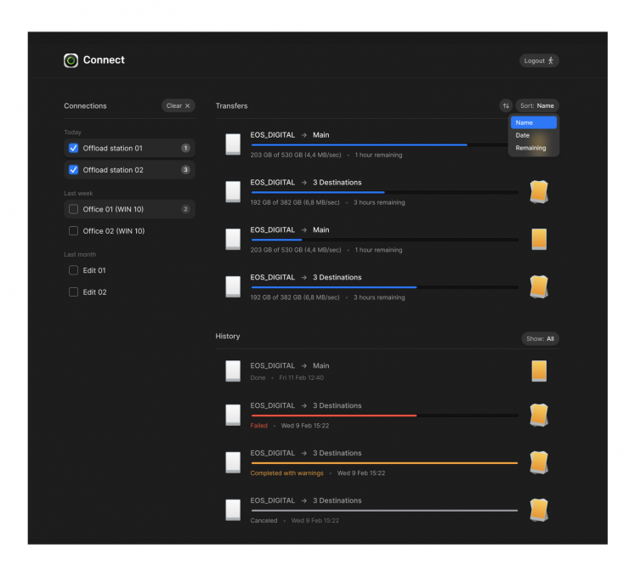
Task: Choose Remaining from the sort menu
Action: click(x=530, y=148)
